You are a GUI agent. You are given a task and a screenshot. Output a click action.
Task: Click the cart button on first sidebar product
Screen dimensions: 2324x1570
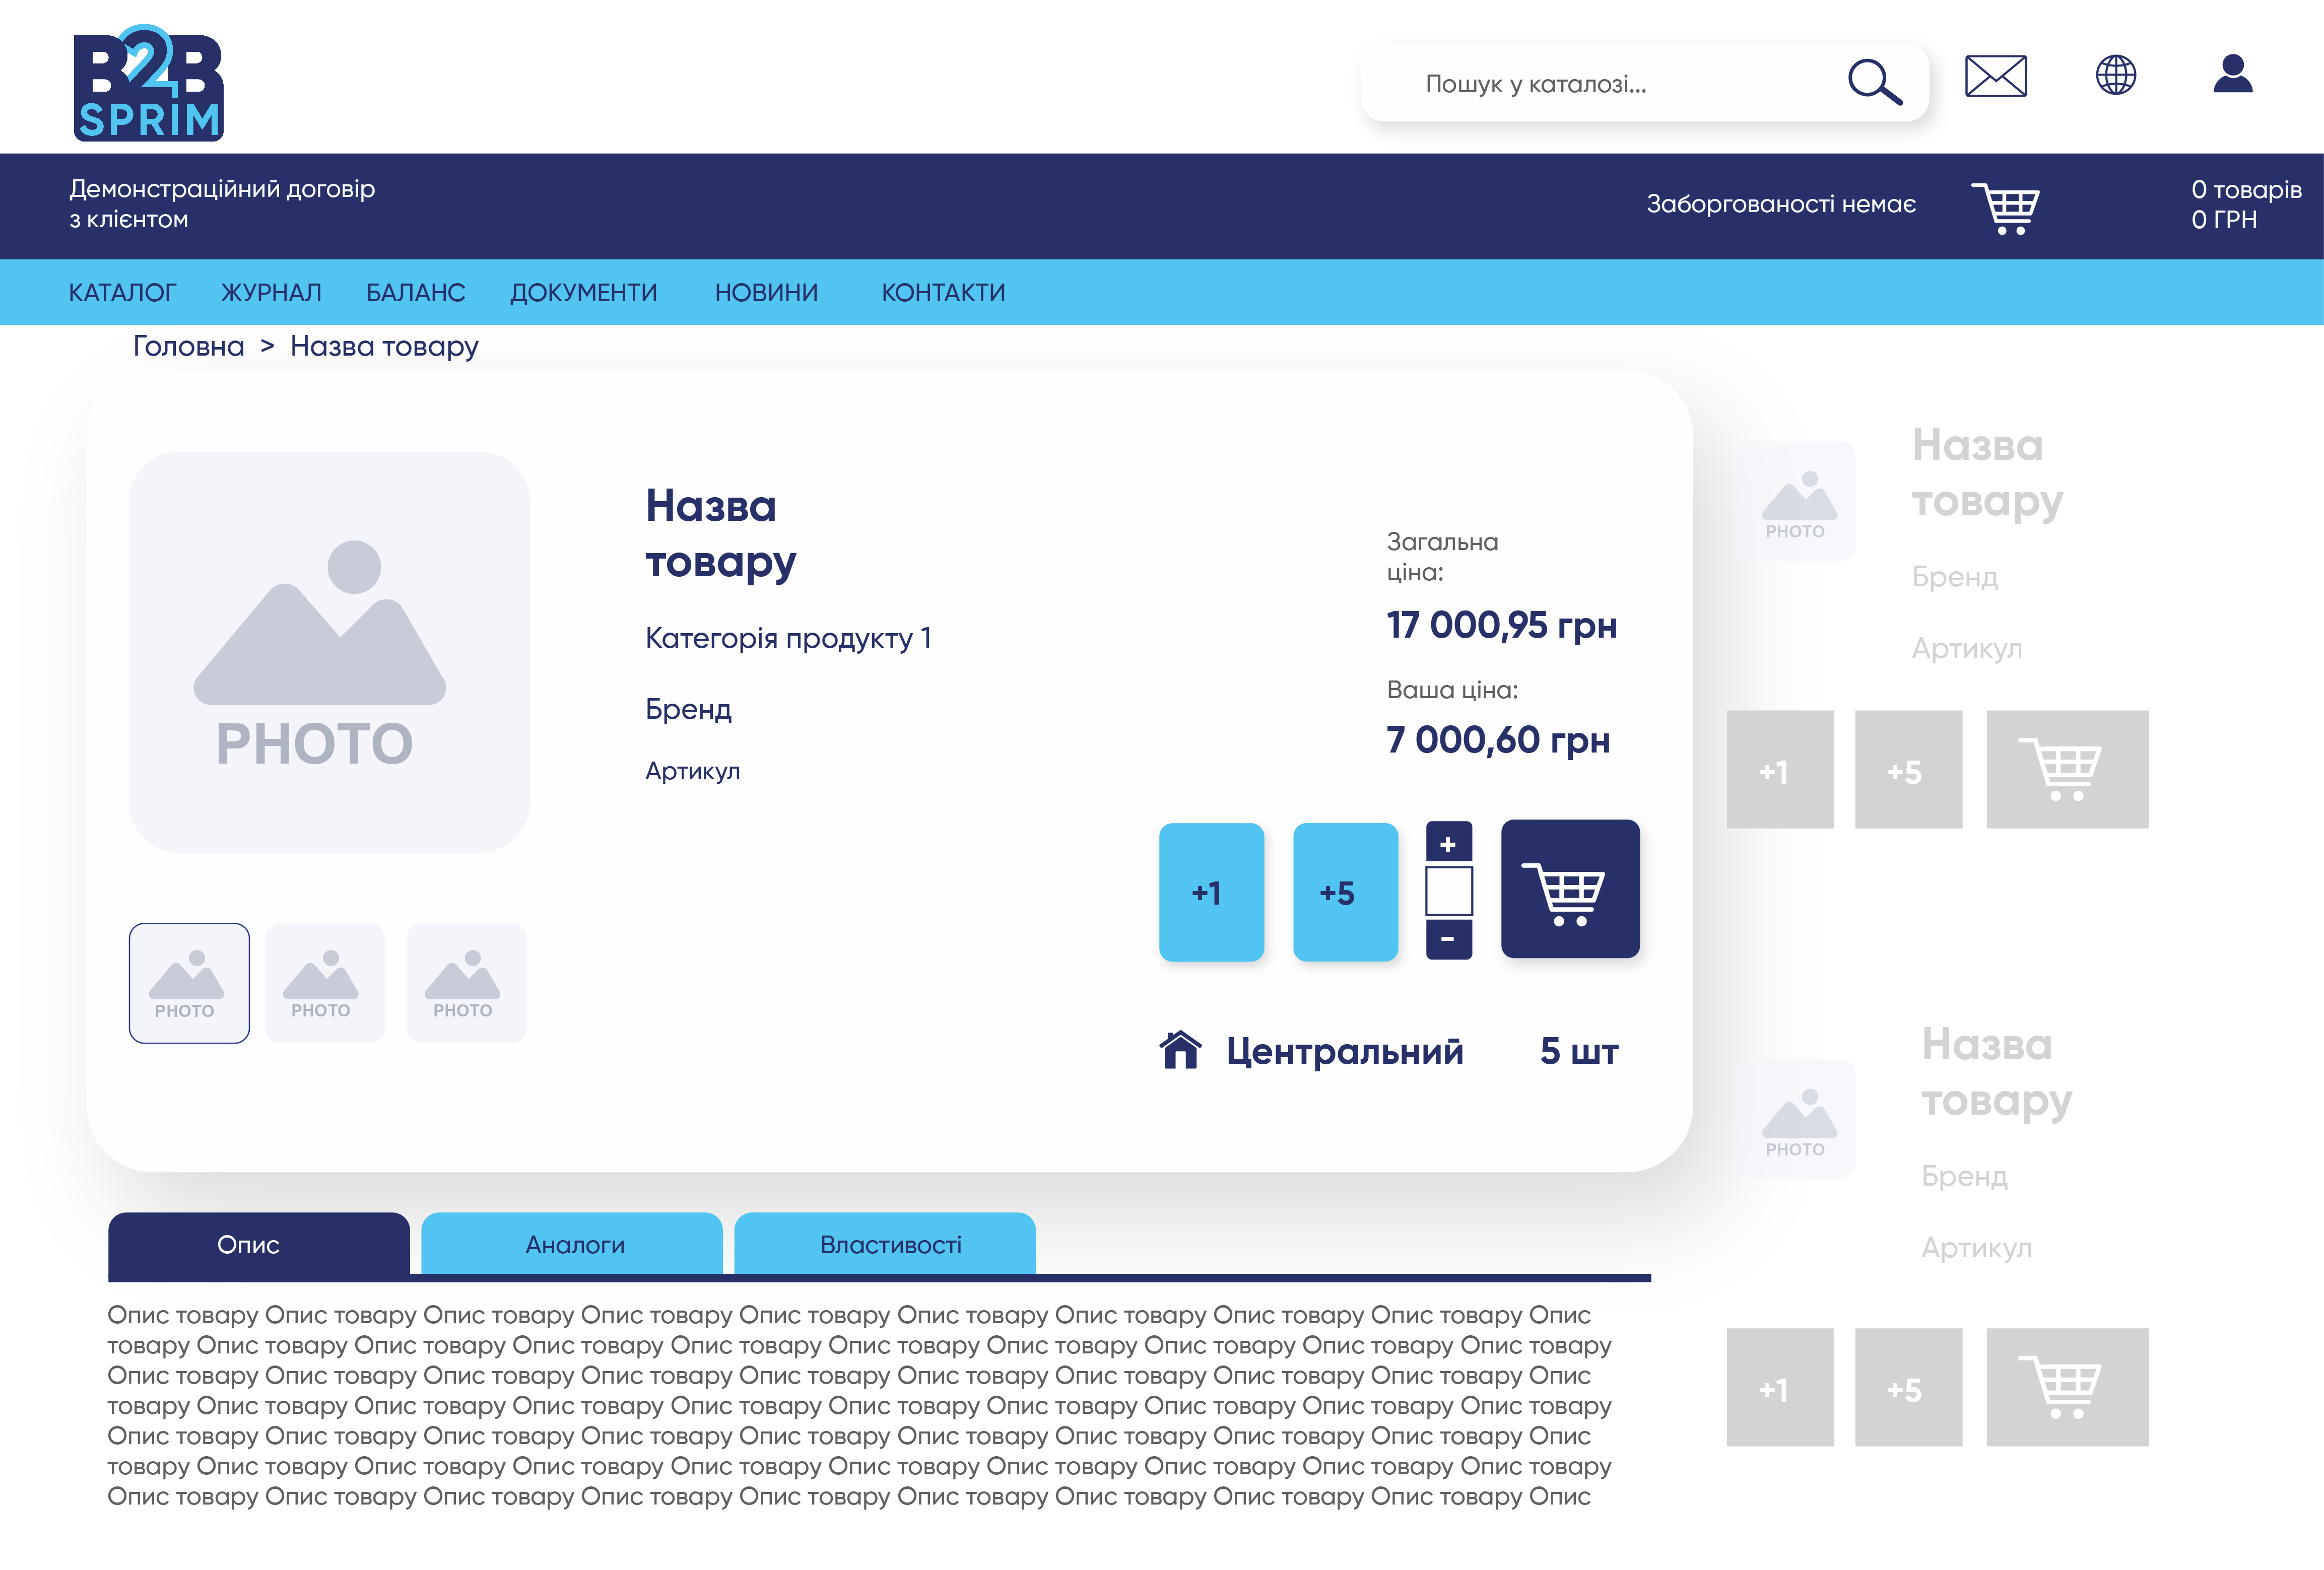click(2067, 769)
